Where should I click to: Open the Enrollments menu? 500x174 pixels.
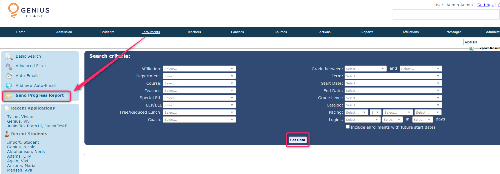[150, 32]
